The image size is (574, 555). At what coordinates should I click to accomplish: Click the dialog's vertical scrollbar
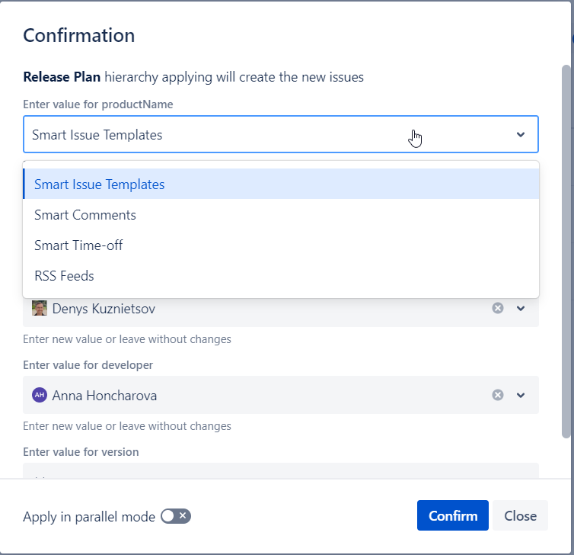[x=566, y=252]
